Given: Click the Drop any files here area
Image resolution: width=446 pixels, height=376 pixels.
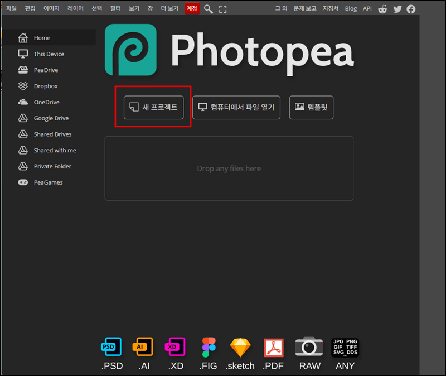Looking at the screenshot, I should pos(229,168).
